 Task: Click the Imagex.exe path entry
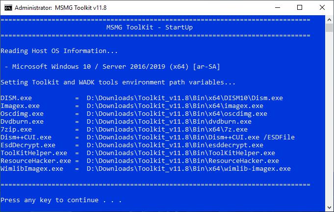132,106
